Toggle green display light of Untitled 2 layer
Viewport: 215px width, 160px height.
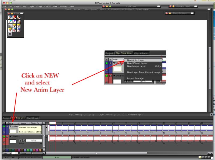pyautogui.click(x=4, y=126)
